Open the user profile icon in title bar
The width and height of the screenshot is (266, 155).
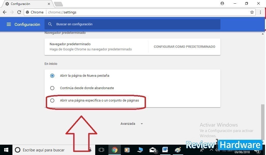tap(222, 3)
